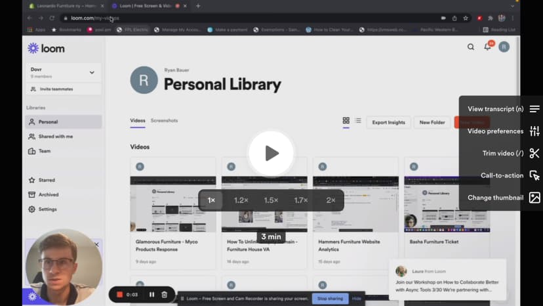
Task: Click the Loom logo
Action: 46,49
